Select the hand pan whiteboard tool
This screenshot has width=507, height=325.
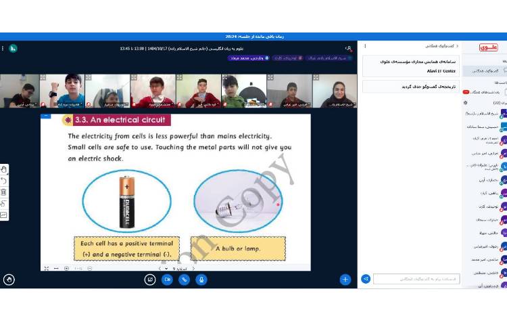coord(4,169)
